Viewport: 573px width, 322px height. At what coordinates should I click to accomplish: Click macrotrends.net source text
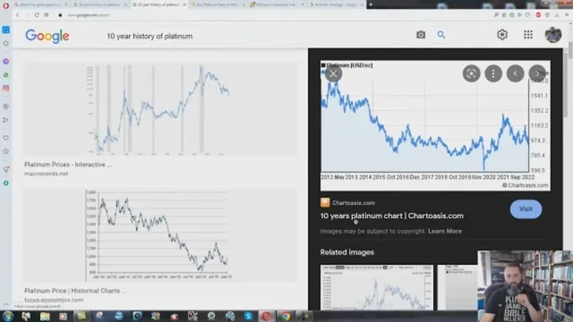click(46, 174)
